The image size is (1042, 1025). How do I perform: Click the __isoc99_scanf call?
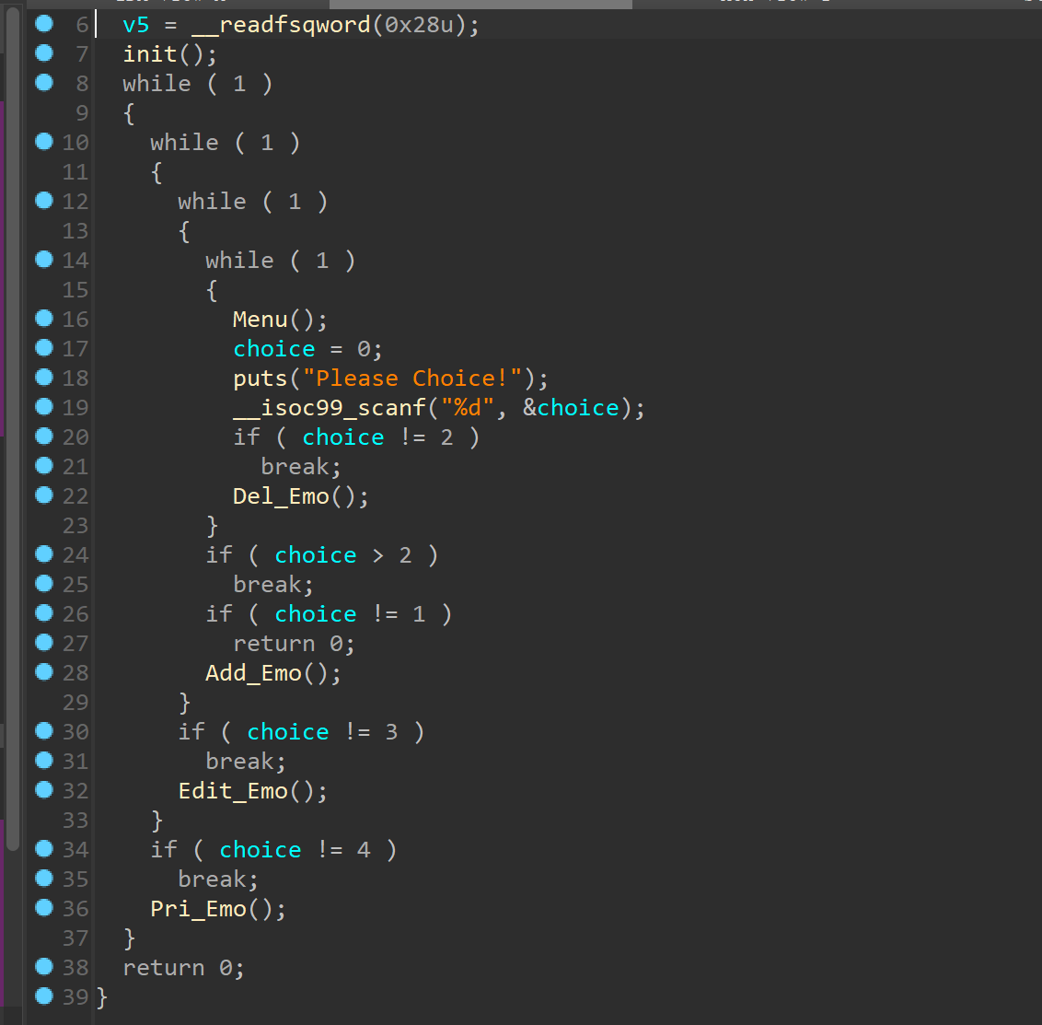coord(330,407)
